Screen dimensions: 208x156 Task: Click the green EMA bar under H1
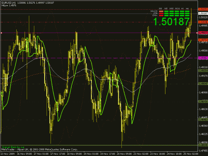click(x=182, y=16)
